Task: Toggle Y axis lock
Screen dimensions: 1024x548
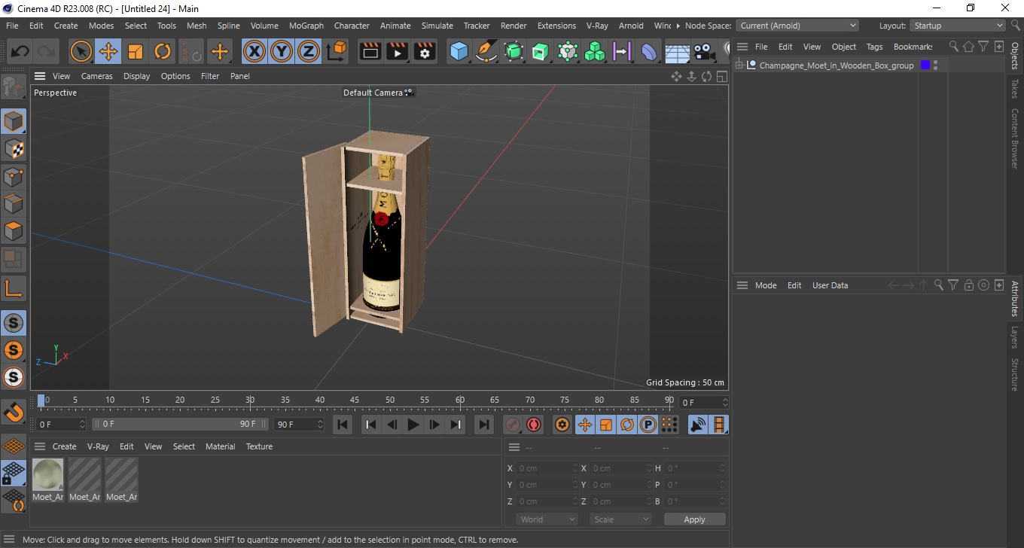Action: tap(282, 52)
